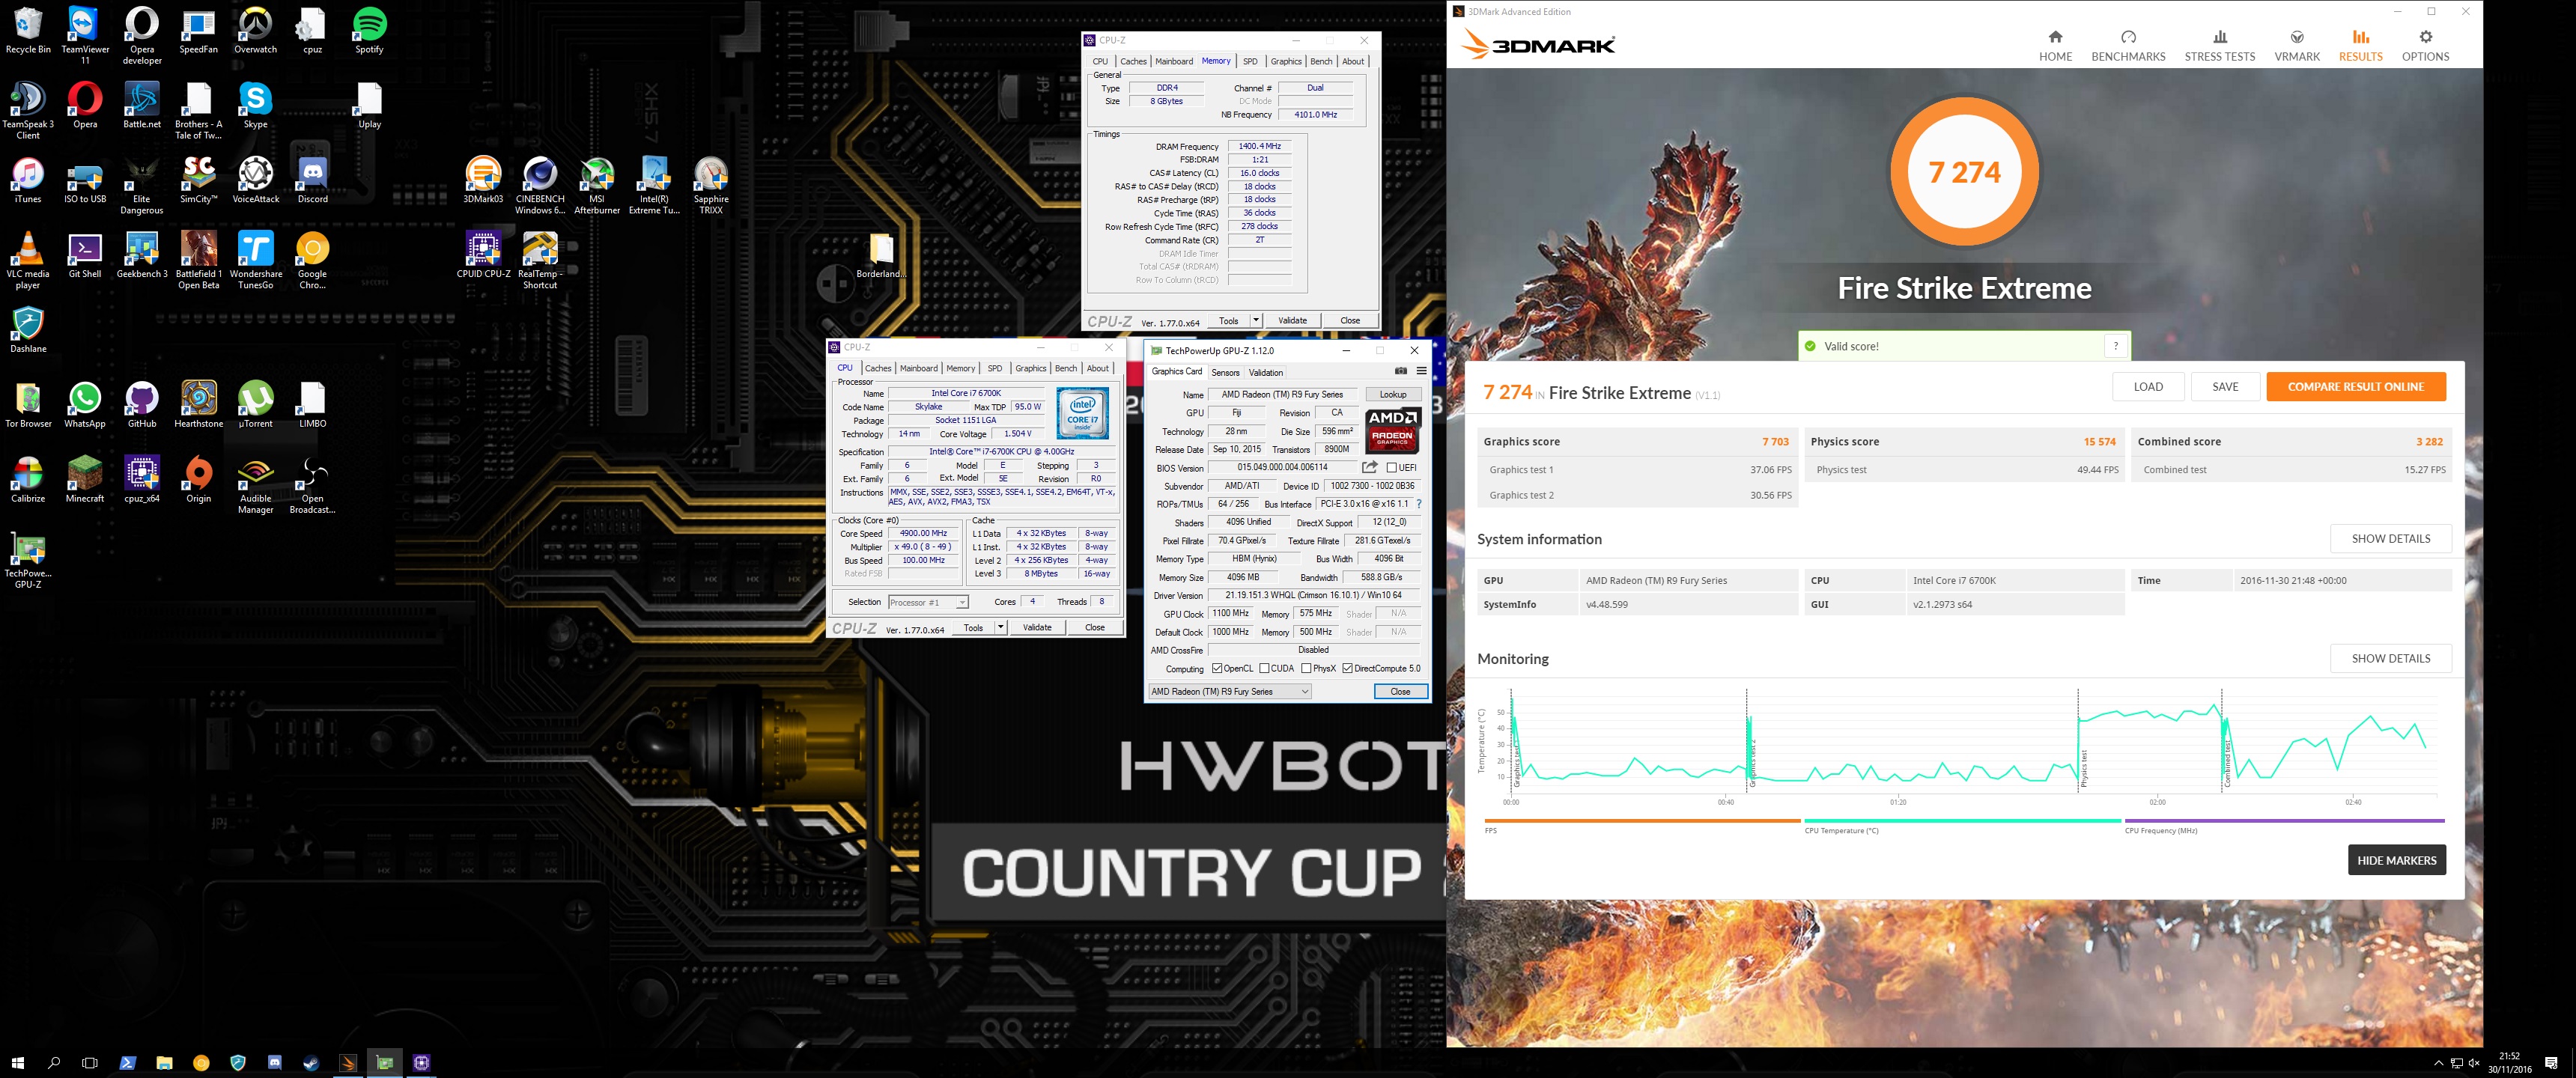Viewport: 2576px width, 1078px height.
Task: Click the Bus Interface question mark in GPU-Z
Action: [x=1419, y=504]
